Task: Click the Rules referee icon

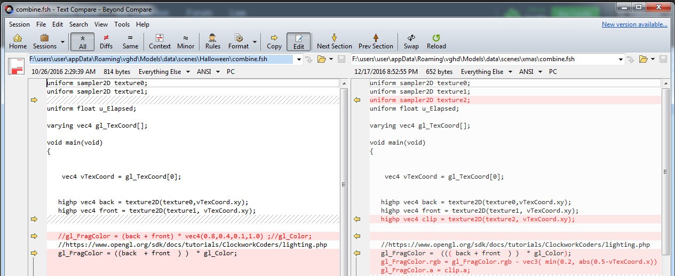Action: pyautogui.click(x=212, y=38)
